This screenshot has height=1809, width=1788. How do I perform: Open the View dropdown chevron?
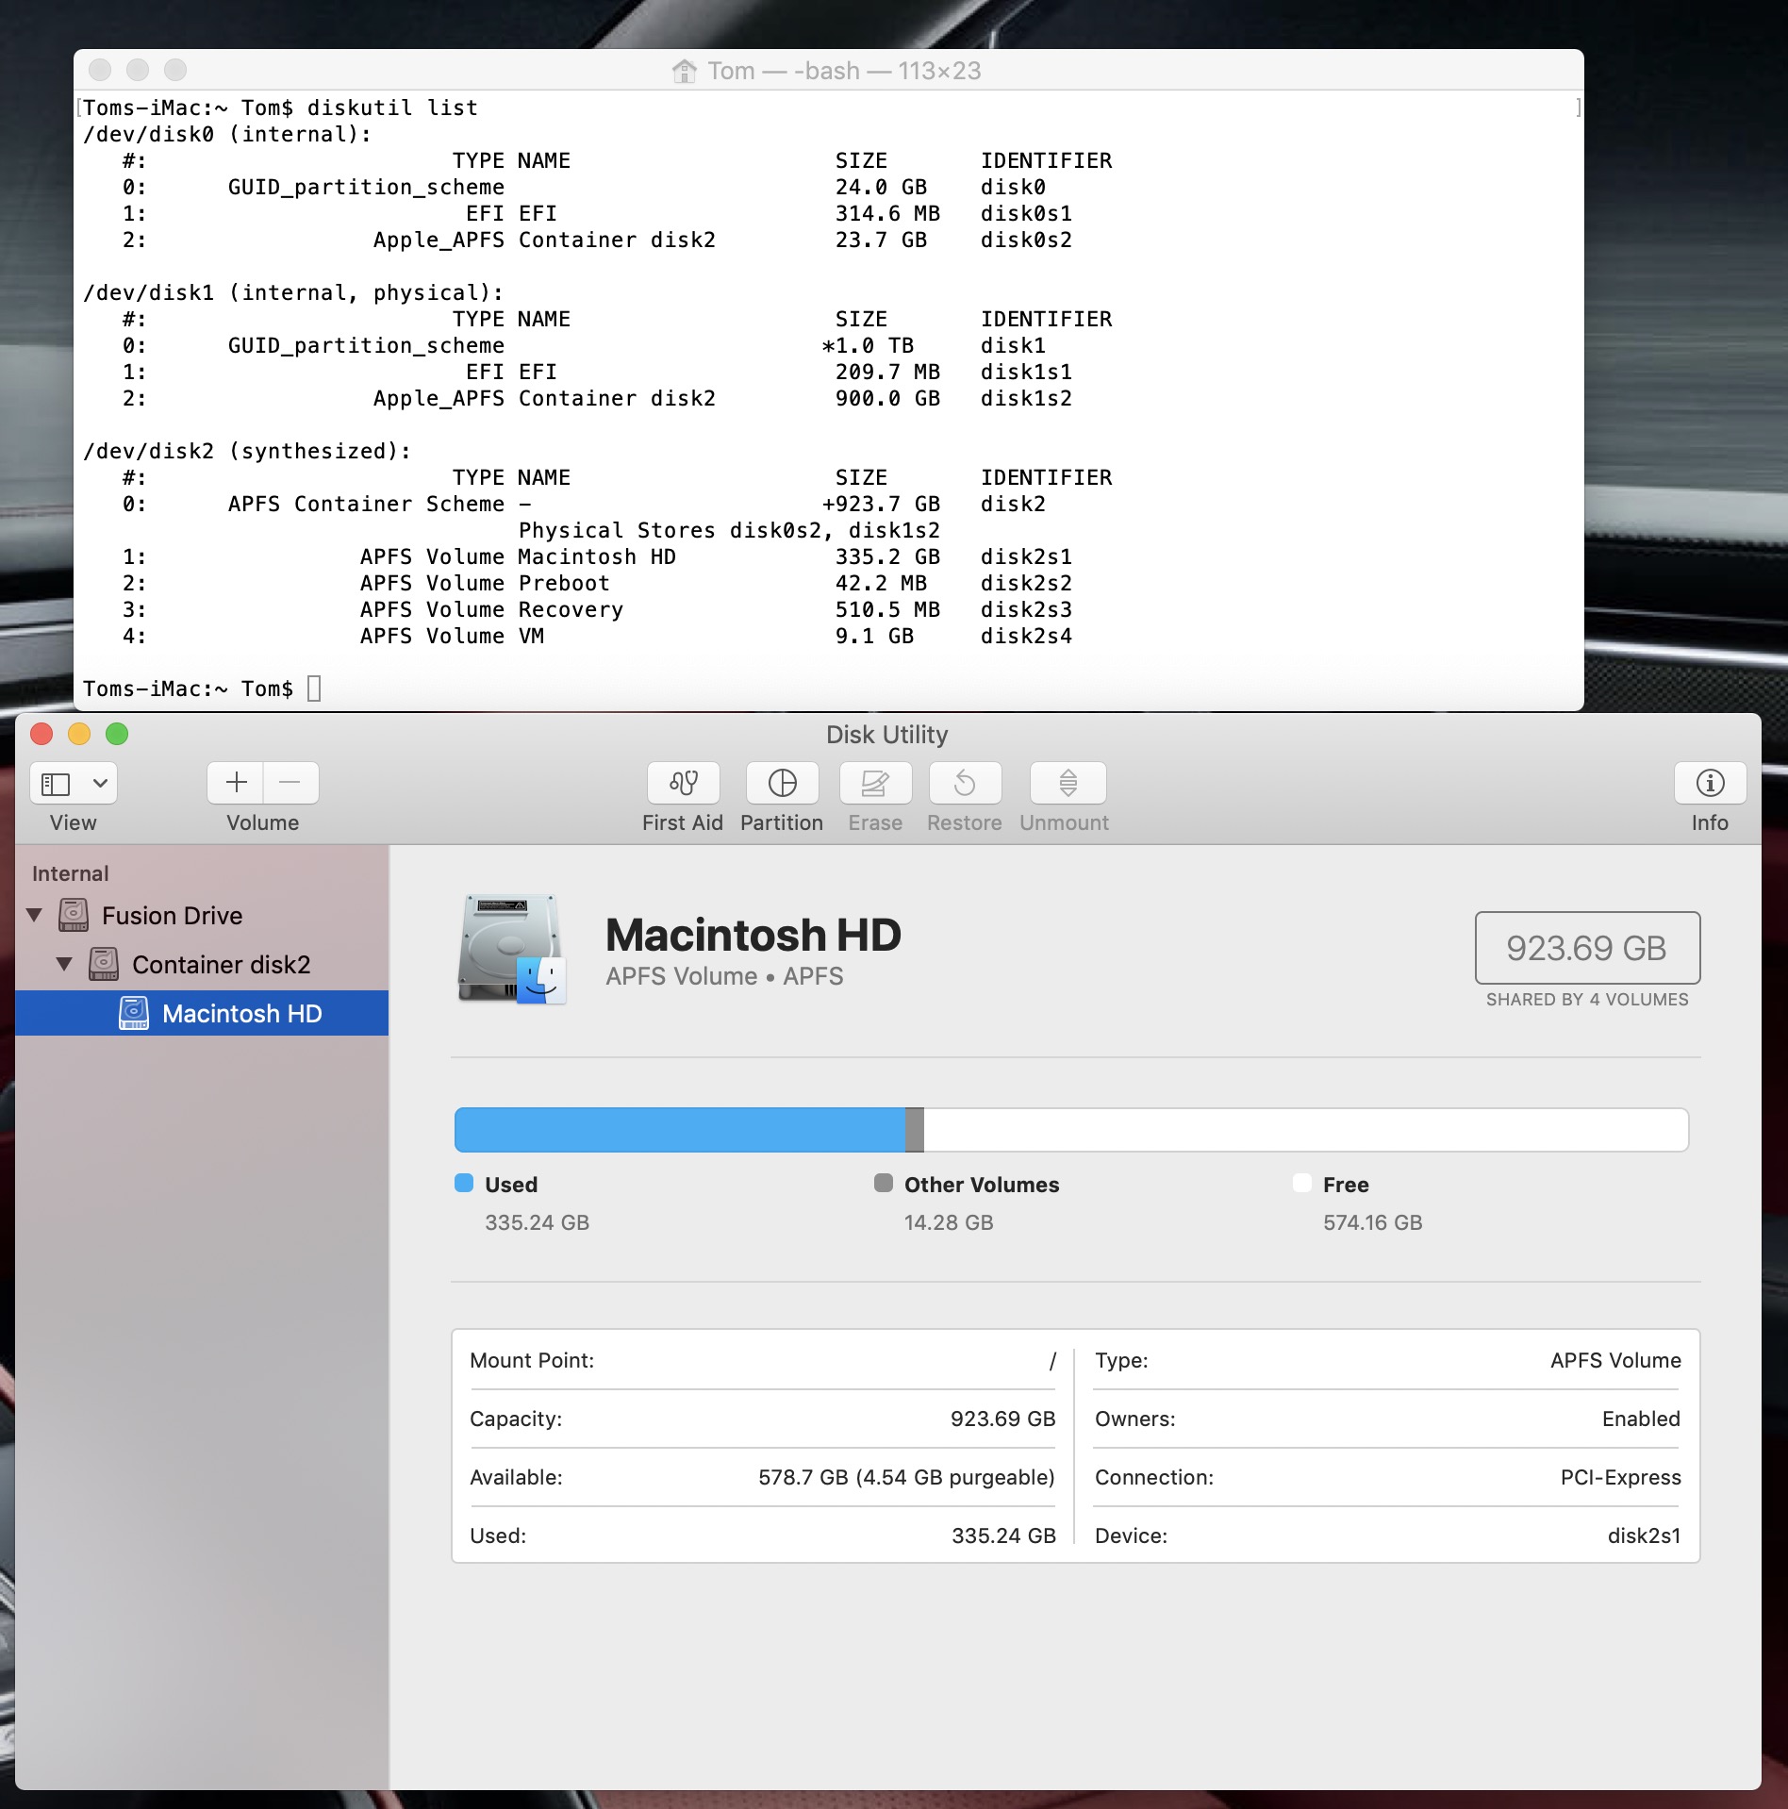100,783
